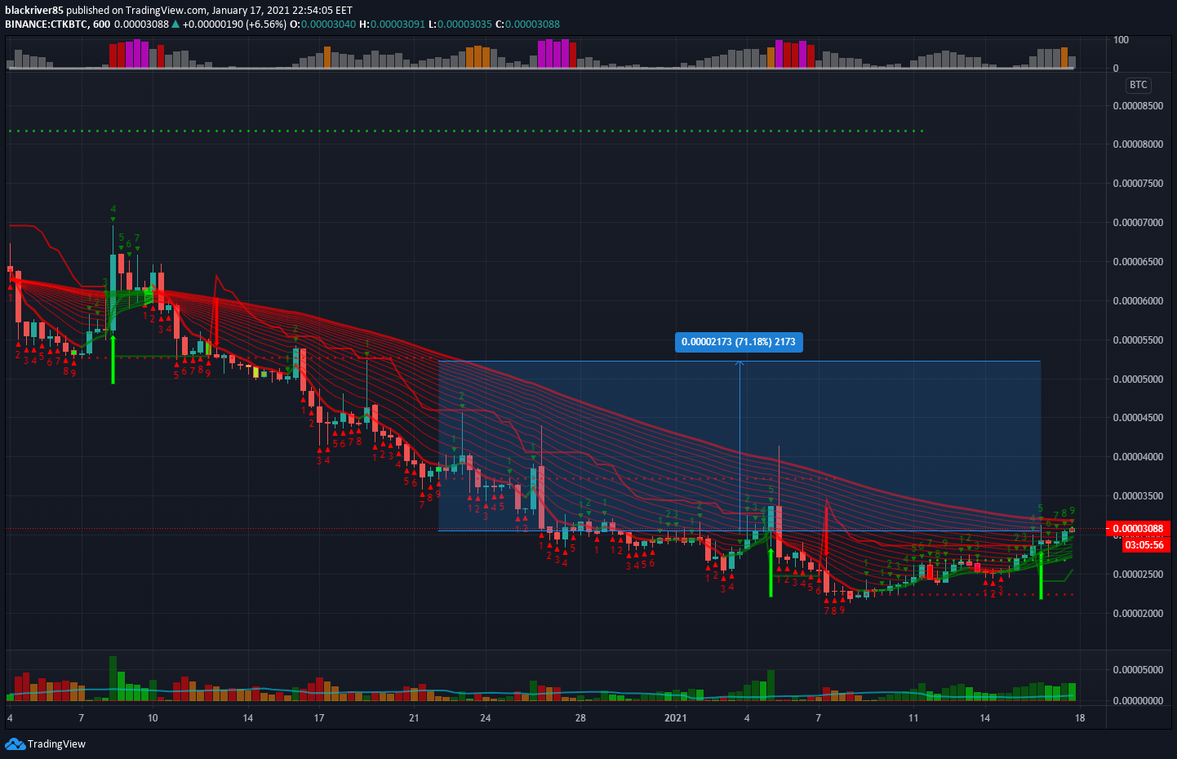This screenshot has height=759, width=1177.
Task: Click the time axis date label 28
Action: 580,718
